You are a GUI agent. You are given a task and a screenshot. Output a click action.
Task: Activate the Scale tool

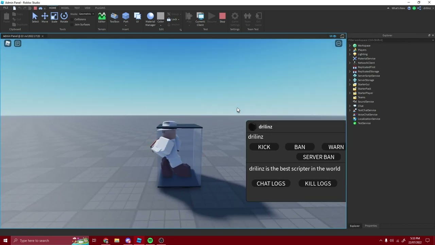tap(54, 18)
